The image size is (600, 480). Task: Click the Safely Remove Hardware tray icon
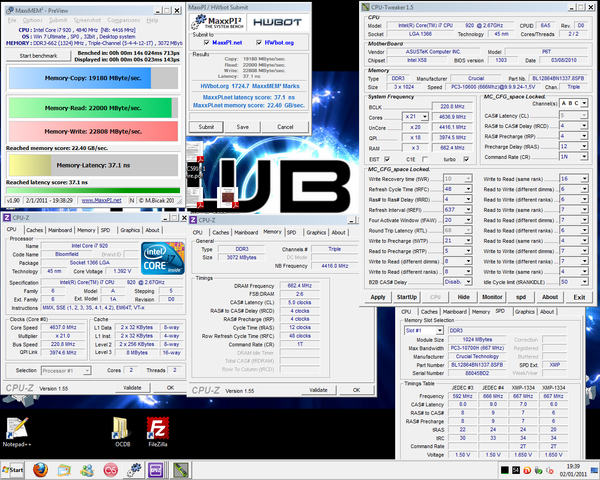(538, 470)
